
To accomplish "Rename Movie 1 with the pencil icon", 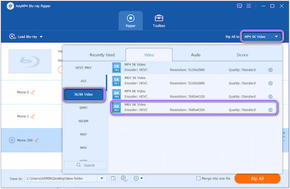I will coord(33,116).
